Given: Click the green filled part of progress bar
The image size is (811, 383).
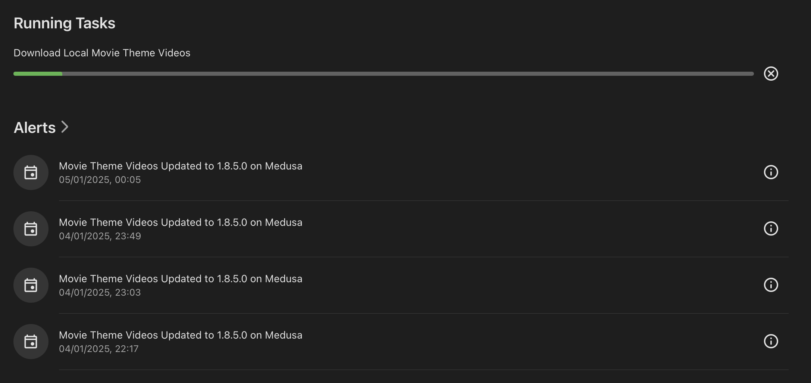Looking at the screenshot, I should coord(38,74).
